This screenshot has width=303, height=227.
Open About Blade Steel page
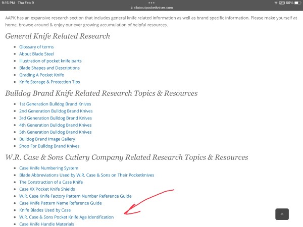point(36,54)
